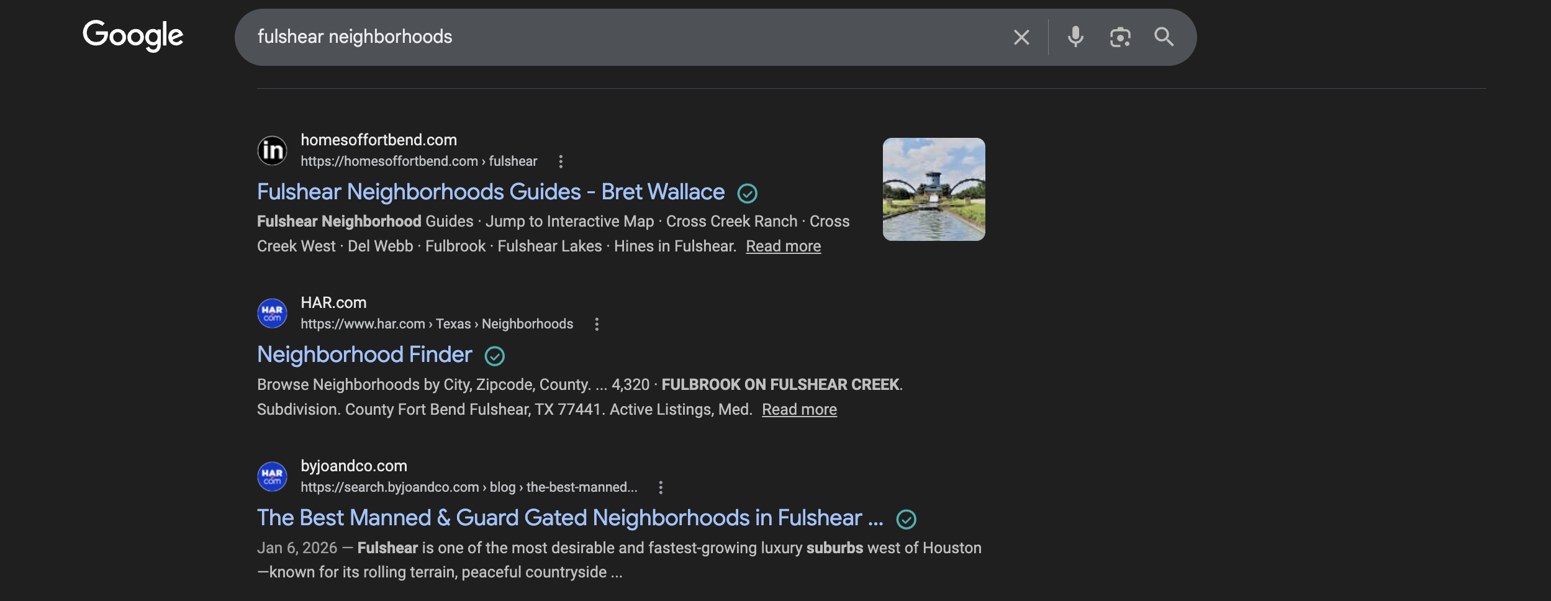Click the Google logo
This screenshot has width=1551, height=601.
coord(133,35)
